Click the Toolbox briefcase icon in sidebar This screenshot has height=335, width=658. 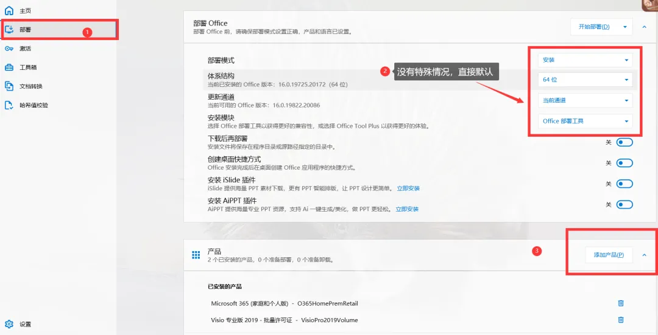[9, 67]
